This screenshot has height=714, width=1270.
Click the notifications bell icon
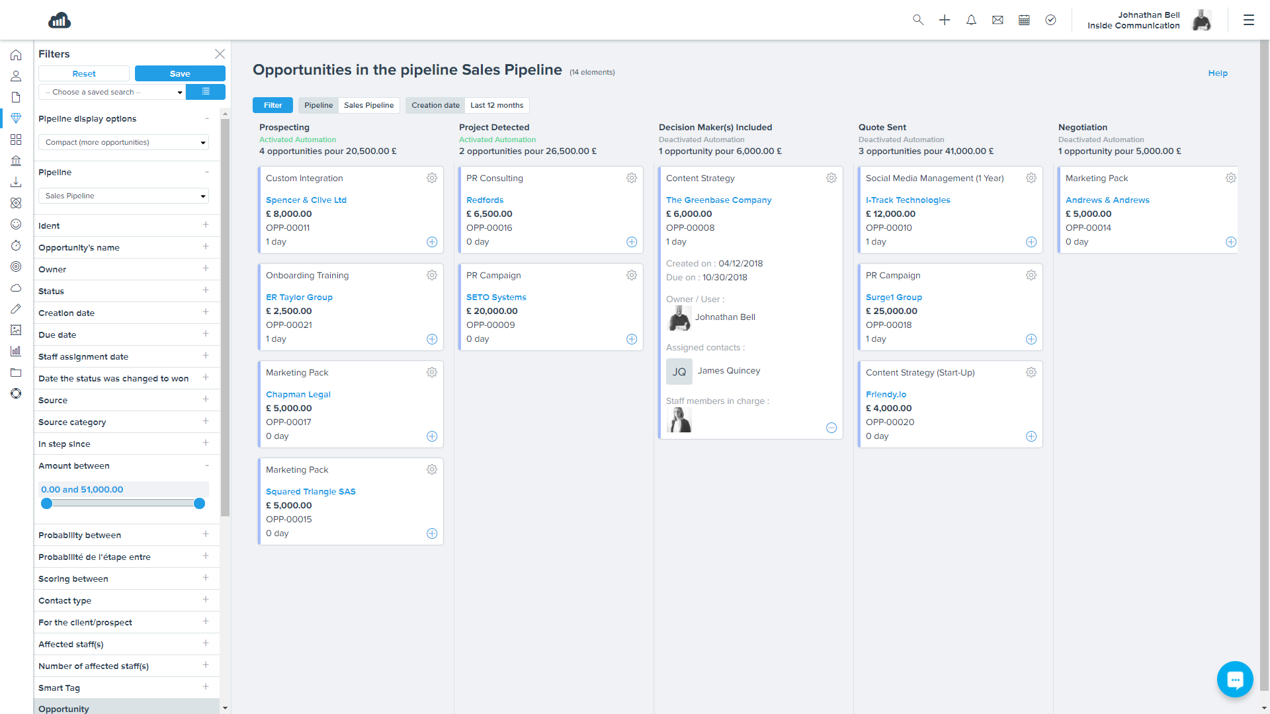(x=971, y=20)
